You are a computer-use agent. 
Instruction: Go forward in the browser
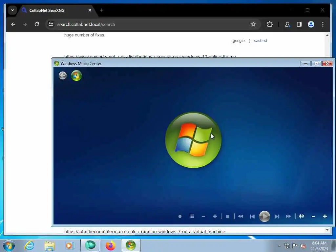coord(25,24)
